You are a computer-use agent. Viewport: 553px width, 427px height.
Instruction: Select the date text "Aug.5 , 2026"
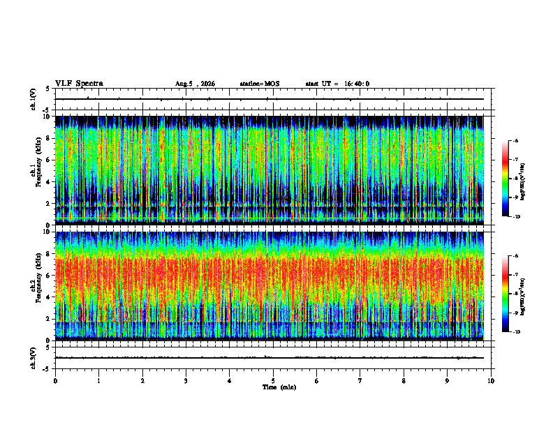point(195,84)
